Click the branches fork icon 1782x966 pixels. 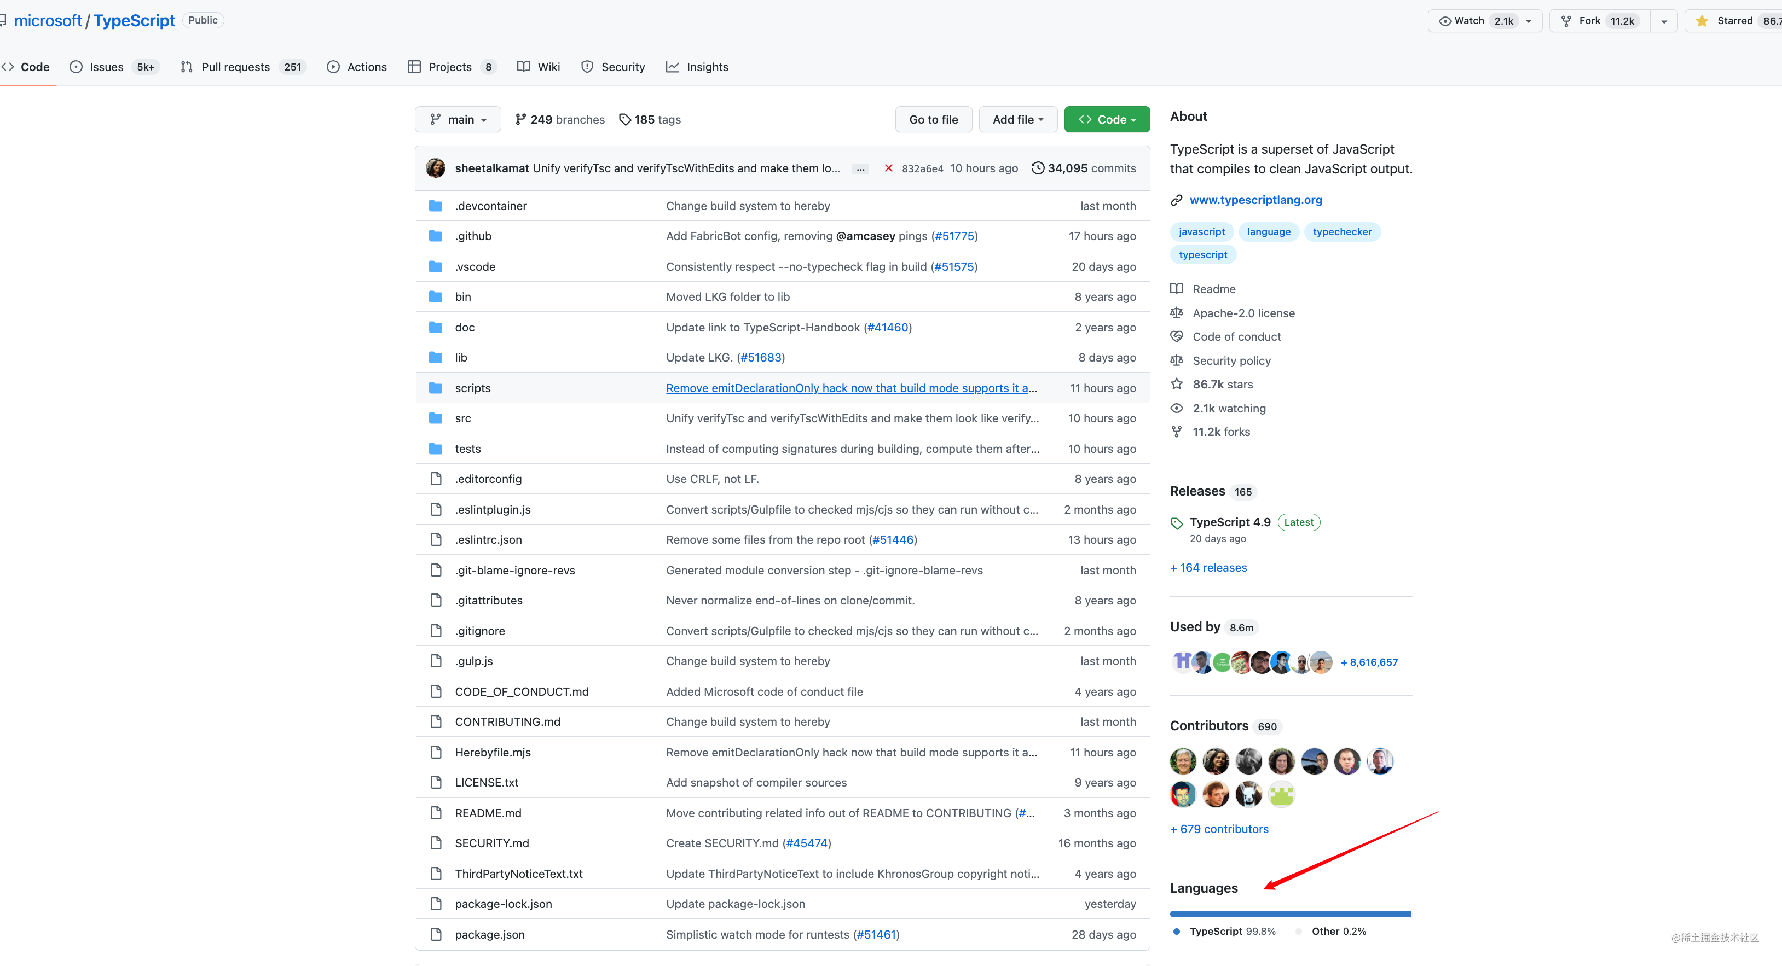[x=520, y=120]
